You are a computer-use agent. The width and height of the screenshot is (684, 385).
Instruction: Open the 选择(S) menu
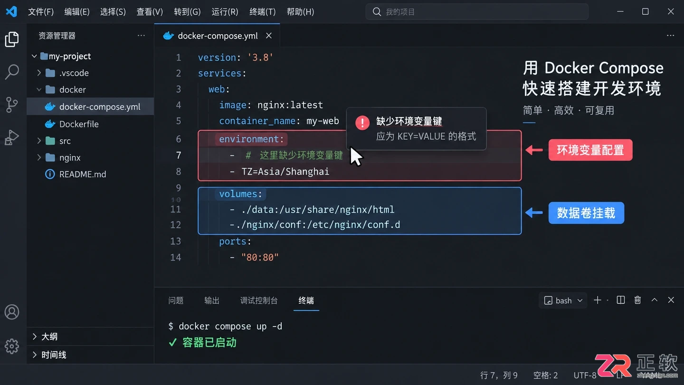pos(113,12)
